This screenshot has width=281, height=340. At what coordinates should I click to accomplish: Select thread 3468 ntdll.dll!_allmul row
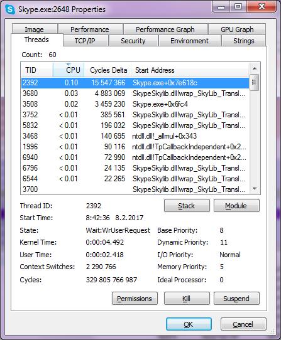pos(135,136)
